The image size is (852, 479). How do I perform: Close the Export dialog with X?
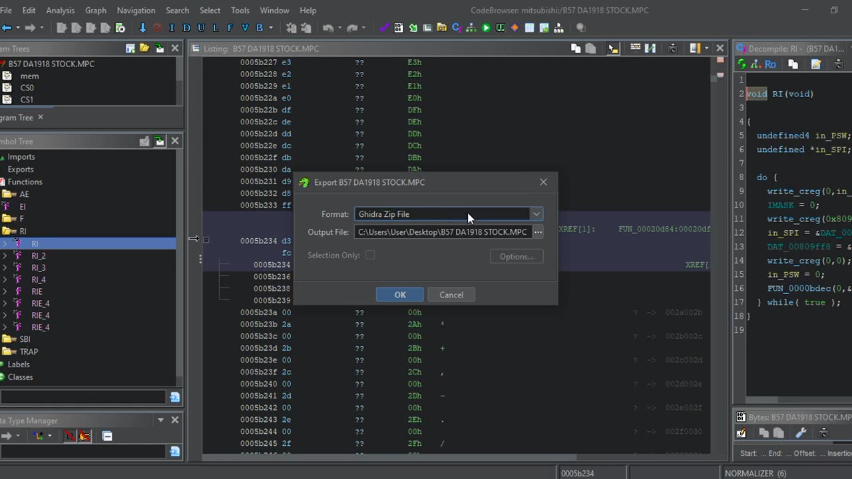[543, 182]
